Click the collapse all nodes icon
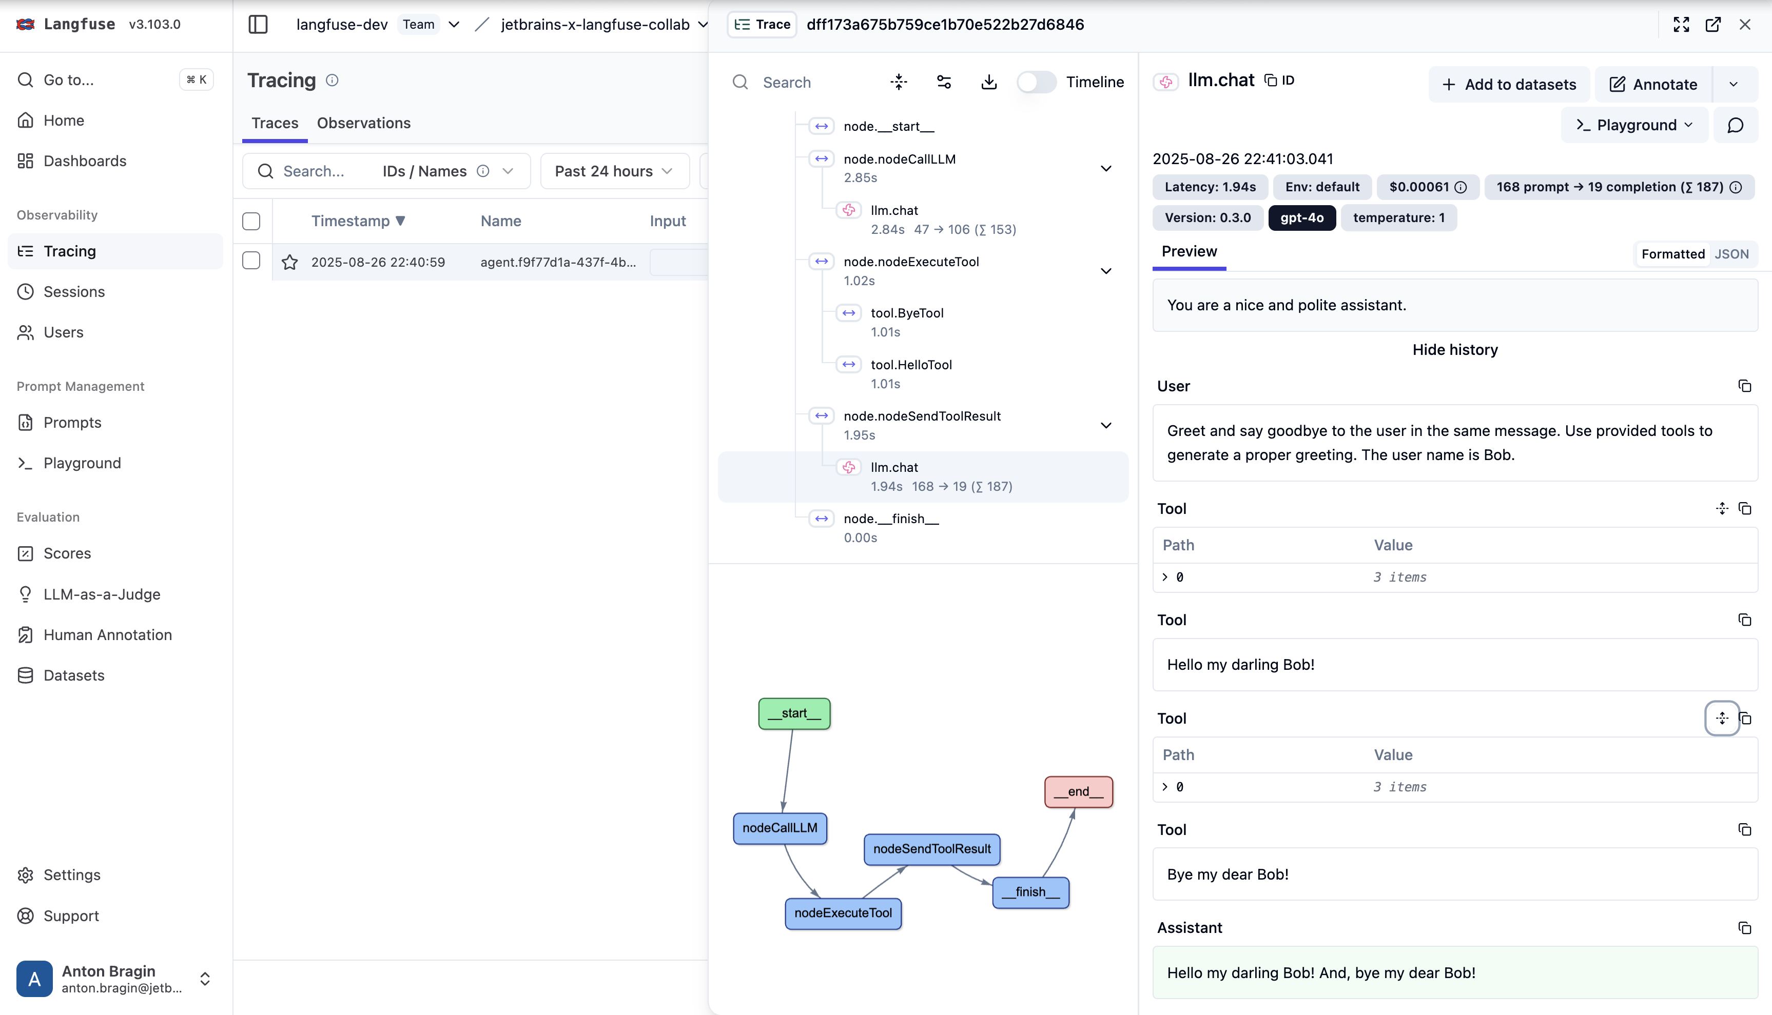1772x1015 pixels. (x=898, y=82)
